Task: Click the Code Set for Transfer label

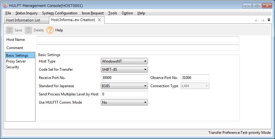Action: pyautogui.click(x=56, y=69)
